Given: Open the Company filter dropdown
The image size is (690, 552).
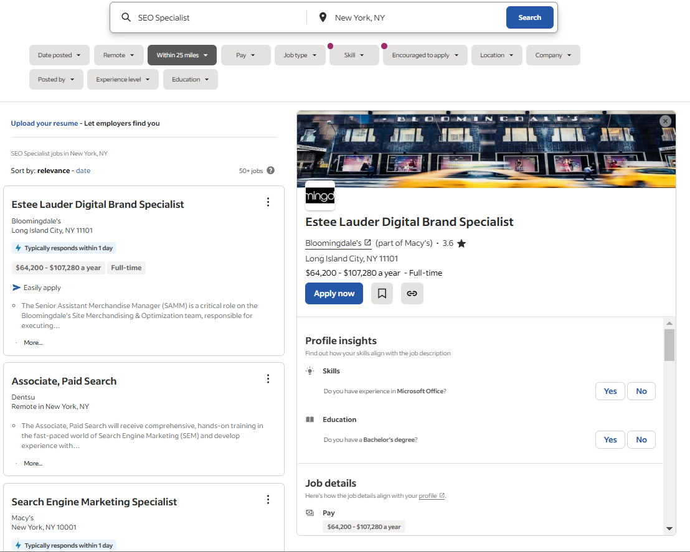Looking at the screenshot, I should point(553,55).
